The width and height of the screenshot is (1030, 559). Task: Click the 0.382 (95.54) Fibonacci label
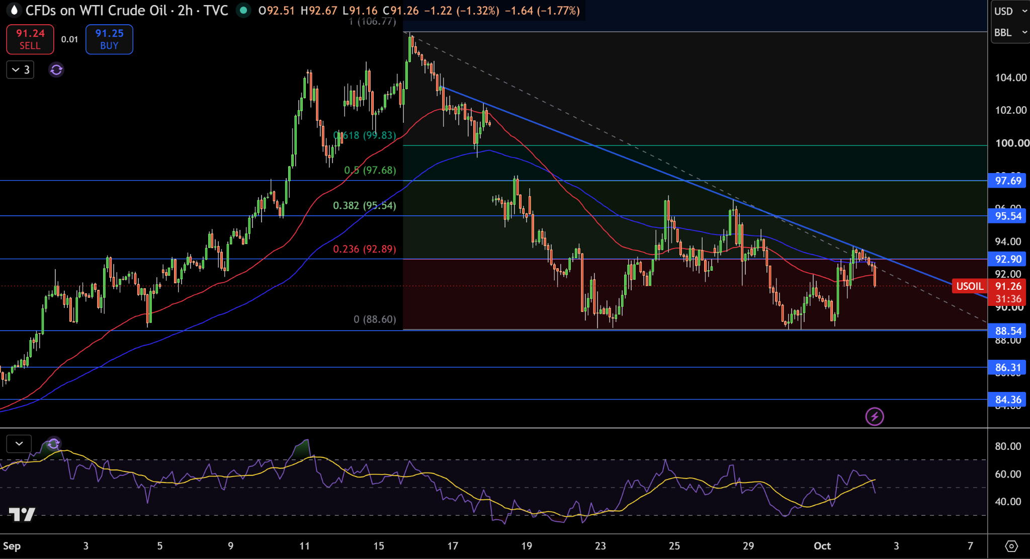[x=365, y=205]
